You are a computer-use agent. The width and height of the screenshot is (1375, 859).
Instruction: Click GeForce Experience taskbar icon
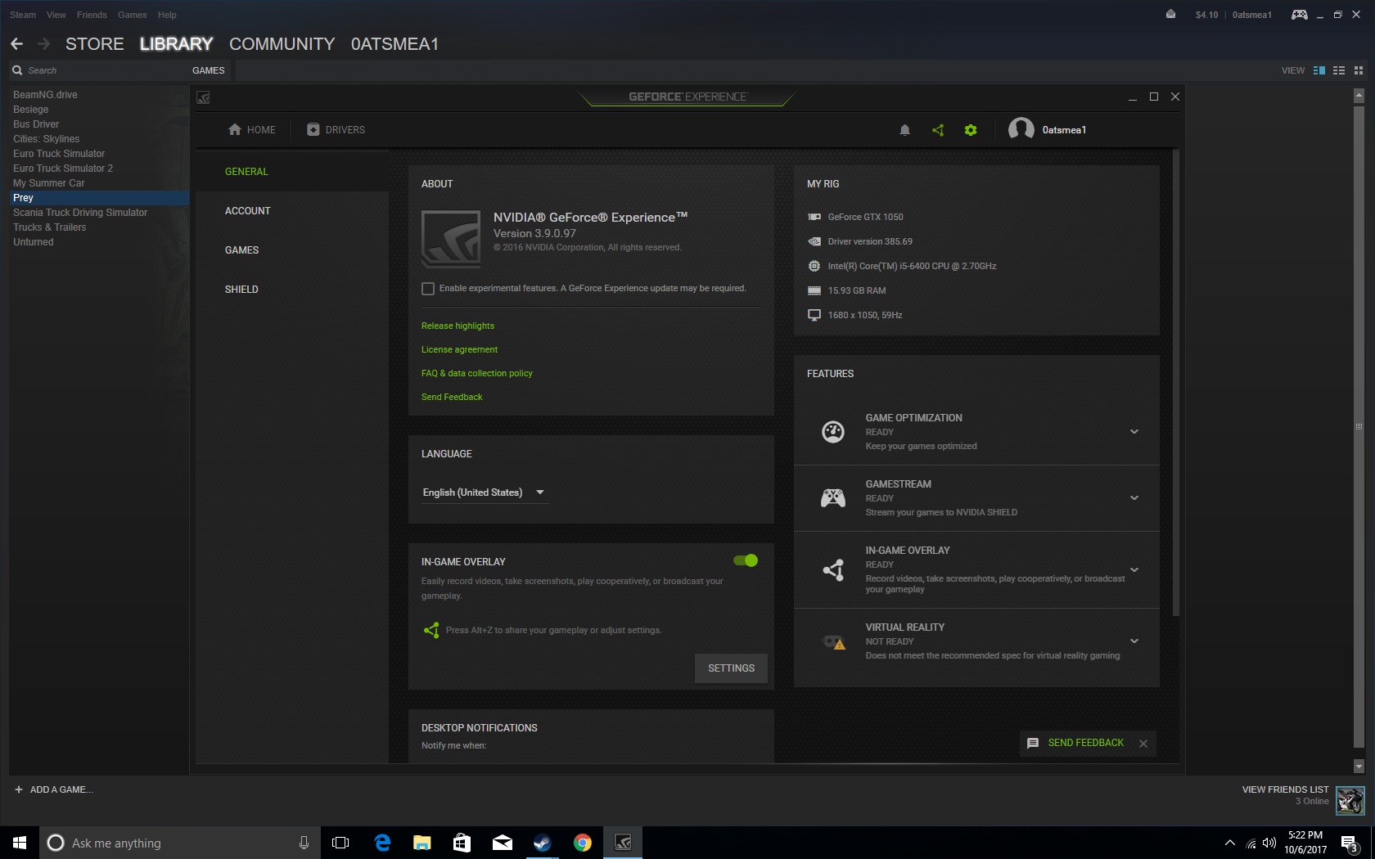pos(623,843)
